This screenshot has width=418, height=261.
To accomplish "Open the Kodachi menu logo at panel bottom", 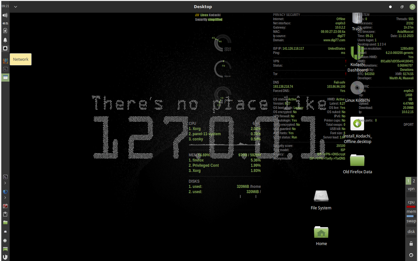I will click(5, 257).
